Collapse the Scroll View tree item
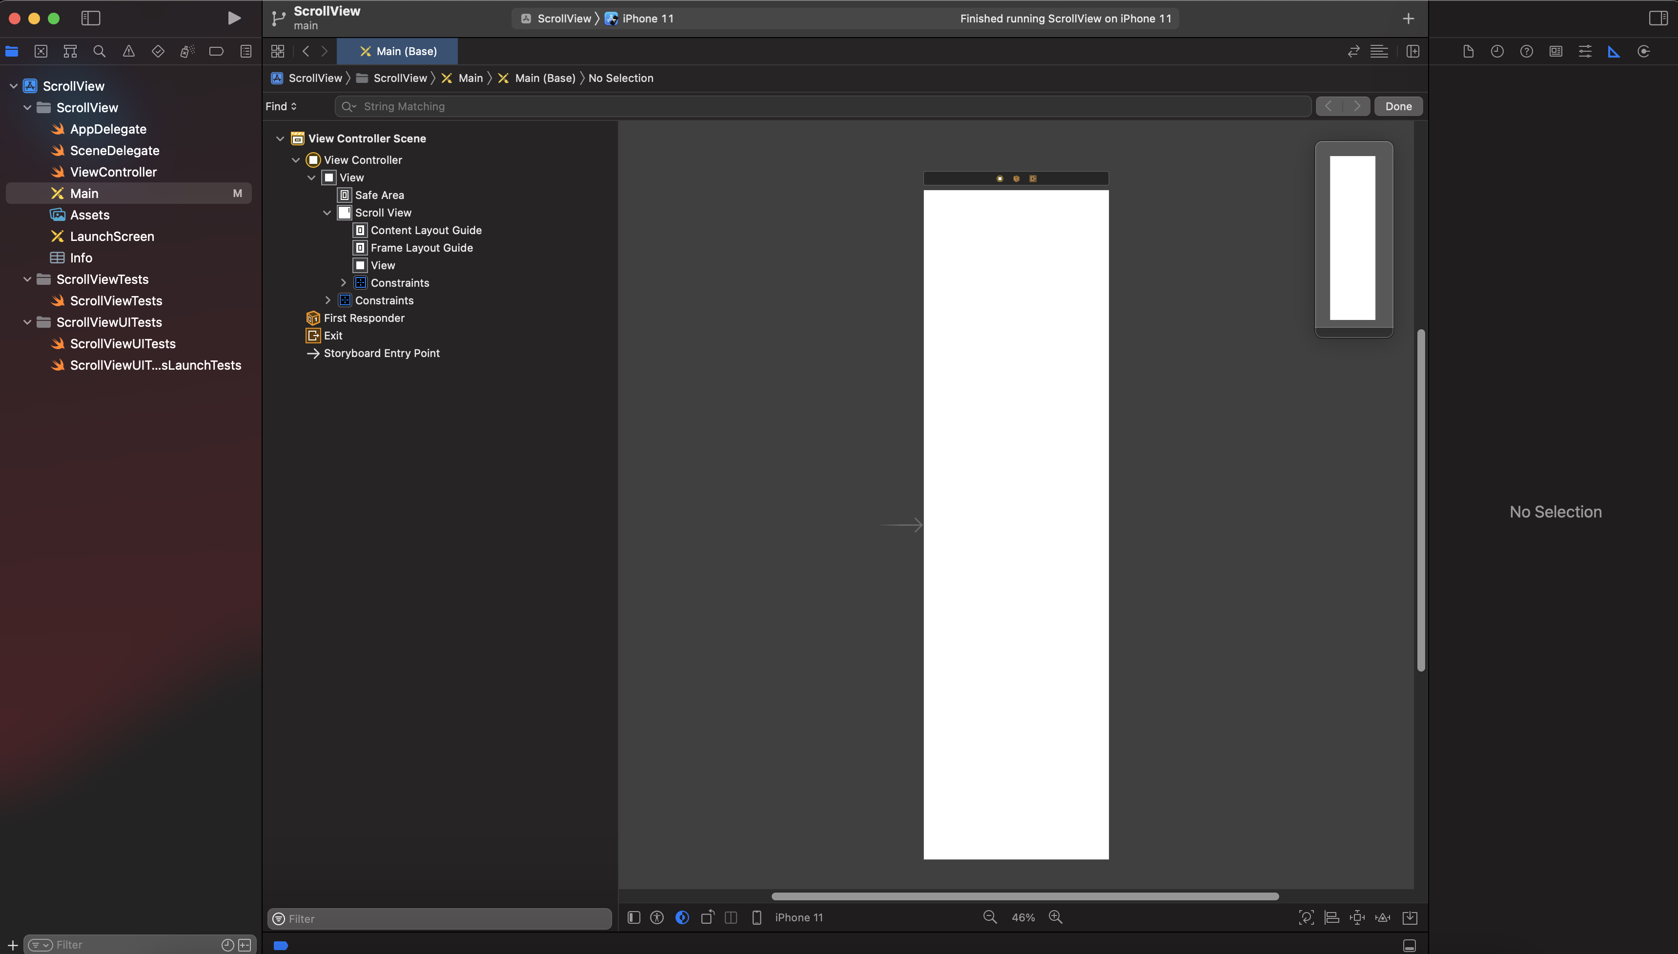The image size is (1678, 954). [x=327, y=213]
